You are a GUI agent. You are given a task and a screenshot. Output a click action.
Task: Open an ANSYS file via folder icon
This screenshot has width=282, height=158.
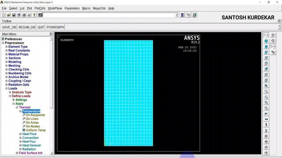point(8,15)
